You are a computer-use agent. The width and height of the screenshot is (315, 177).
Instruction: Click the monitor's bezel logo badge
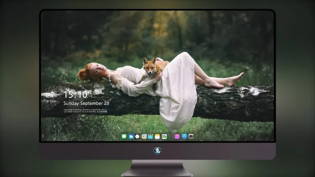coord(157,151)
